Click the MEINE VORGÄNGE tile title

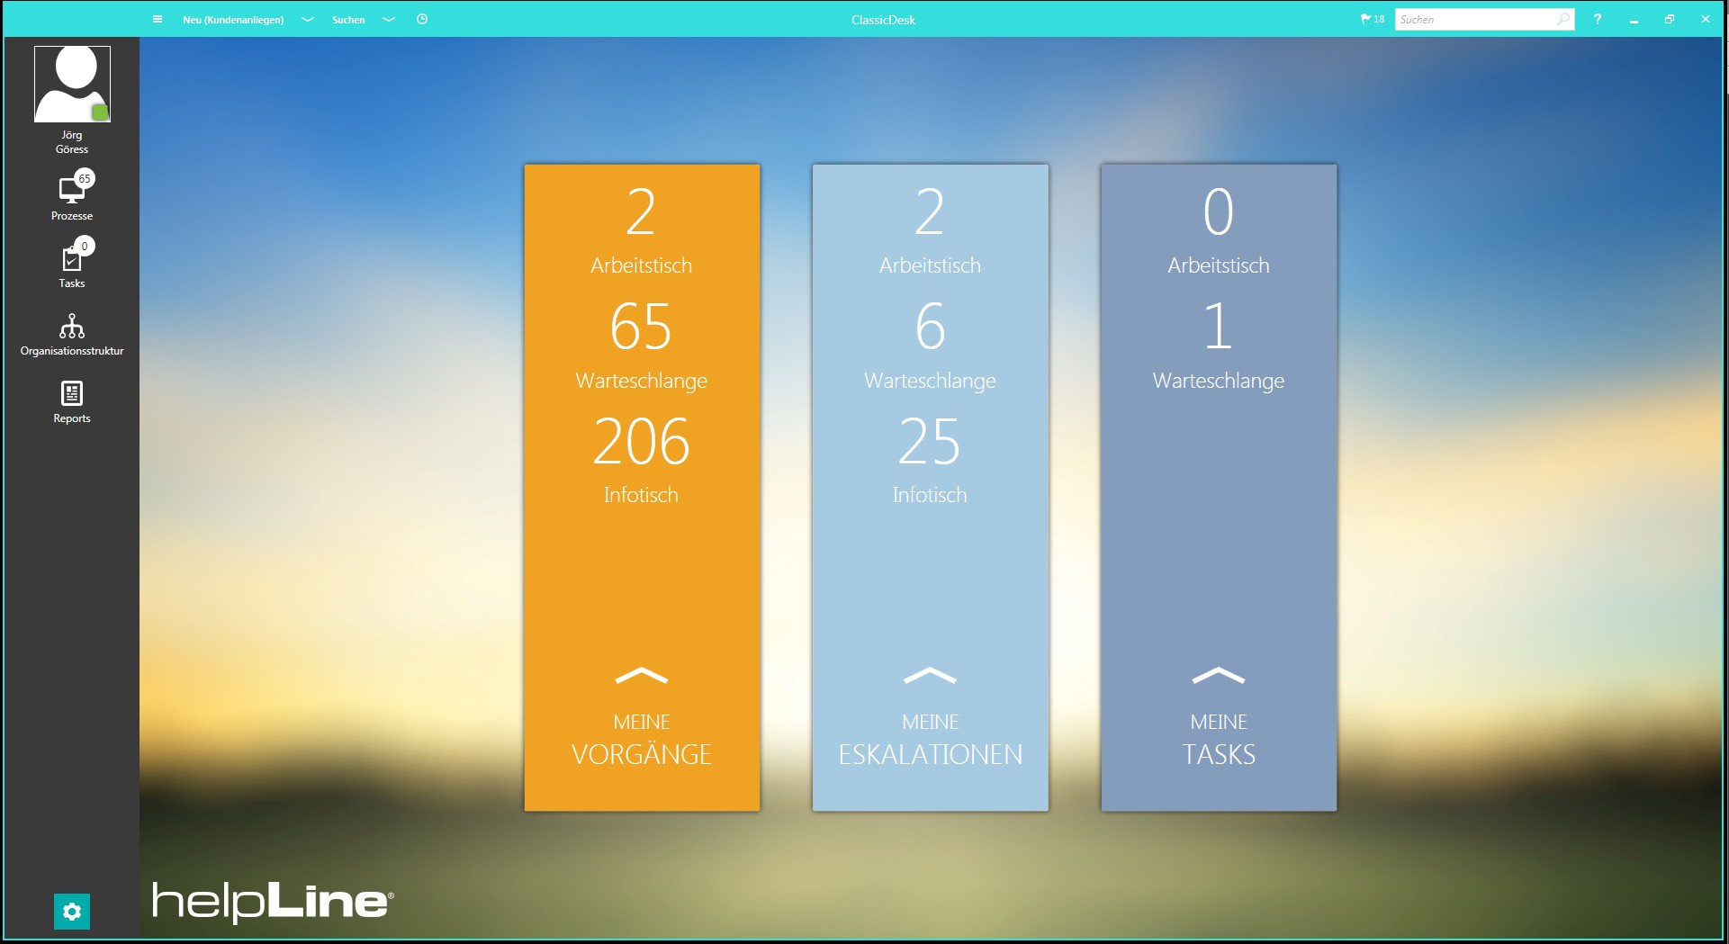(642, 741)
